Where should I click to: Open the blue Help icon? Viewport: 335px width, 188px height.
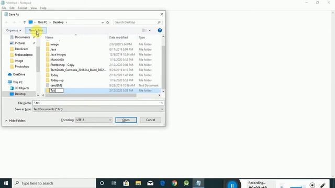[160, 30]
